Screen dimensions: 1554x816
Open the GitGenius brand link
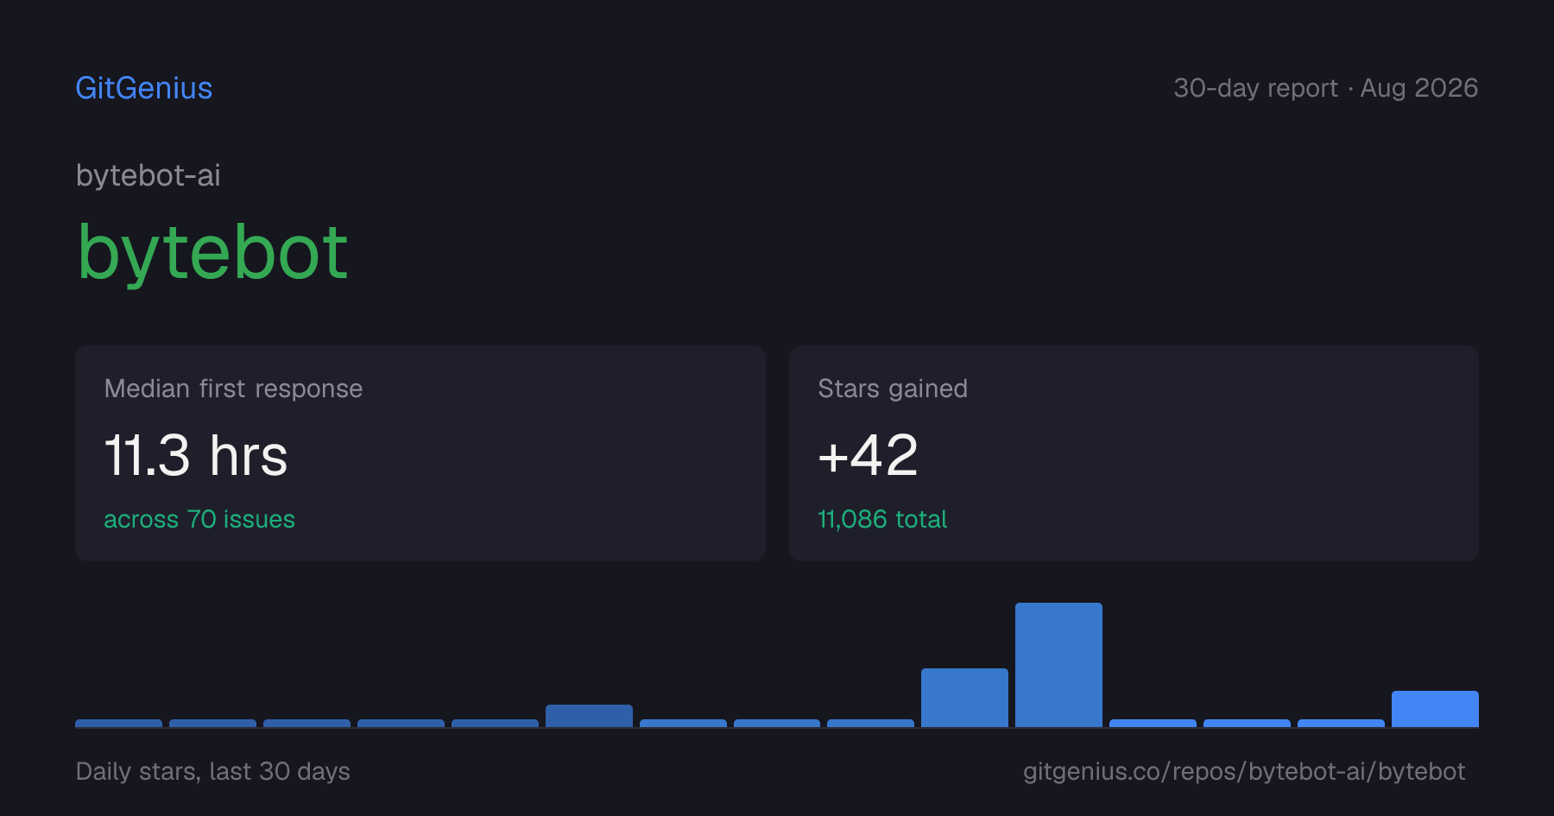(x=144, y=88)
